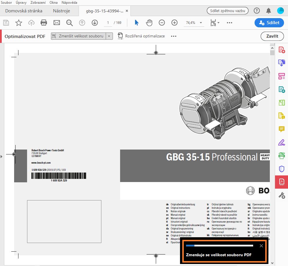Open the zoom level dropdown arrow
Image resolution: width=288 pixels, height=266 pixels.
pyautogui.click(x=201, y=23)
